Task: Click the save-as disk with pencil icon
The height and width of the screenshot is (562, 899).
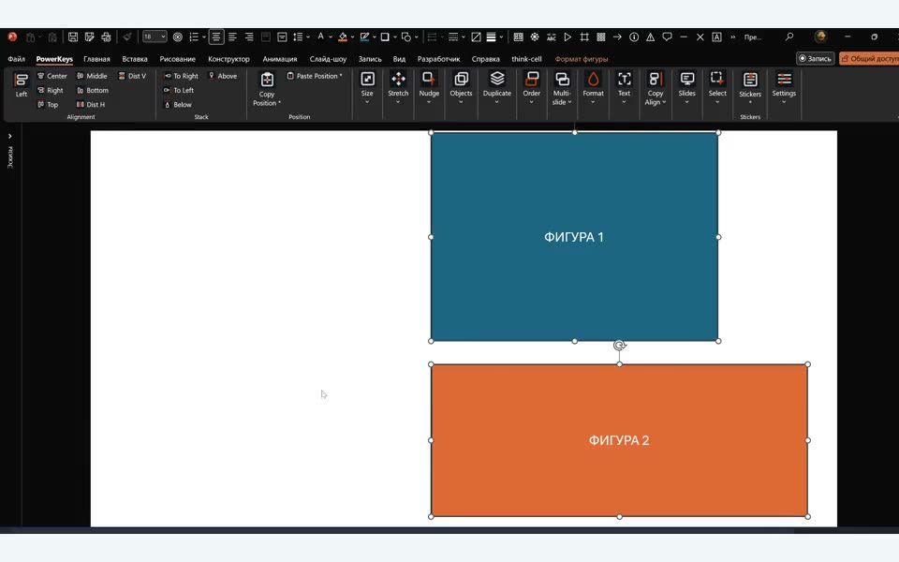Action: pyautogui.click(x=90, y=37)
